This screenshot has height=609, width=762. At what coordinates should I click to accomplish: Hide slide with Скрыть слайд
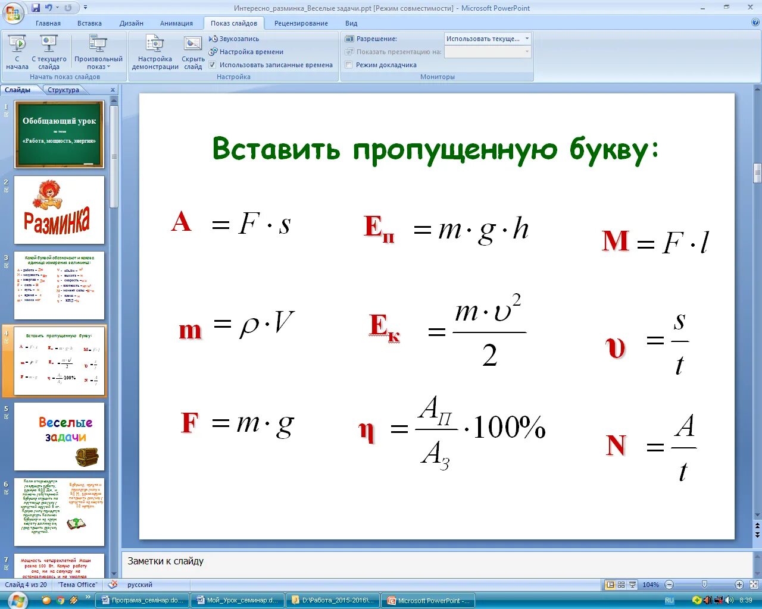click(x=192, y=52)
